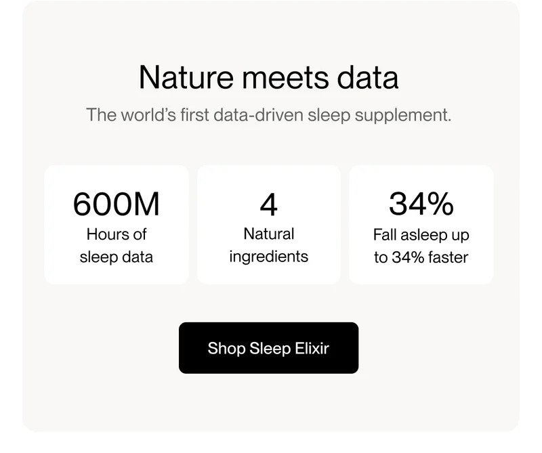Click the 600M statistic number
Image resolution: width=542 pixels, height=453 pixels.
[116, 204]
